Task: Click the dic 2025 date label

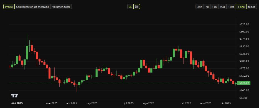Action: coord(226,103)
